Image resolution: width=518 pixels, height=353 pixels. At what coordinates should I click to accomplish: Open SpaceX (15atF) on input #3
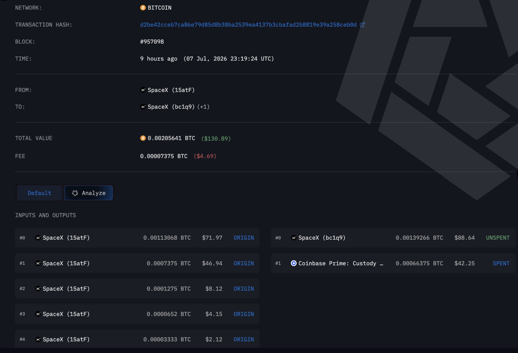[x=66, y=314]
